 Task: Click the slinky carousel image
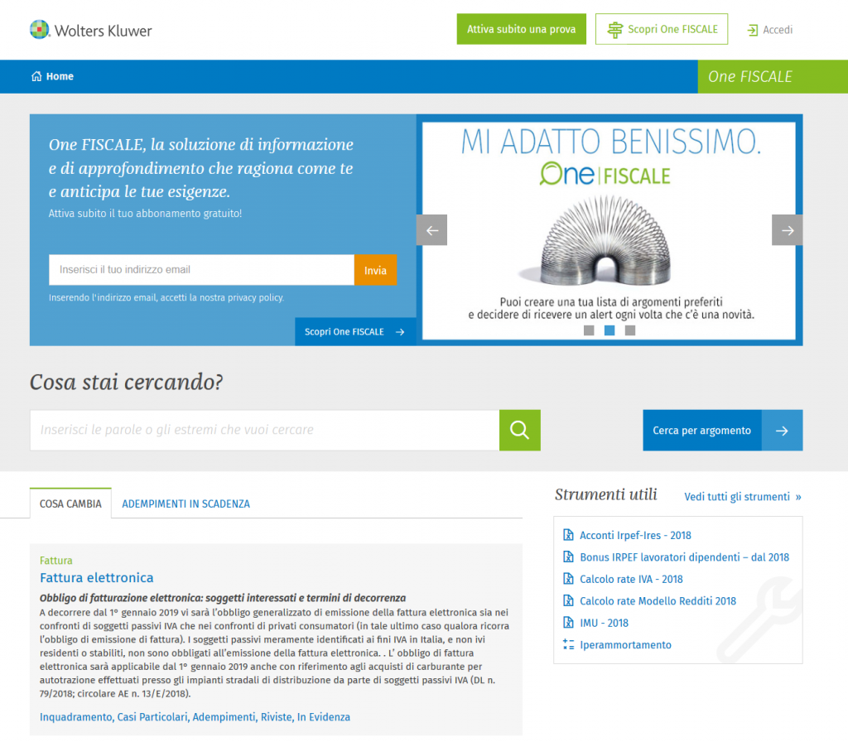[605, 239]
